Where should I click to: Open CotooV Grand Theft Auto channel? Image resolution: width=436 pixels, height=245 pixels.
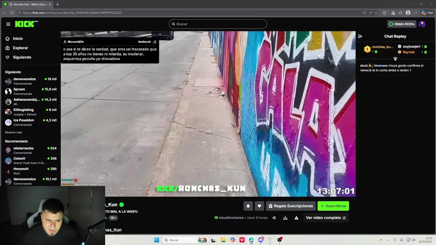(31, 161)
